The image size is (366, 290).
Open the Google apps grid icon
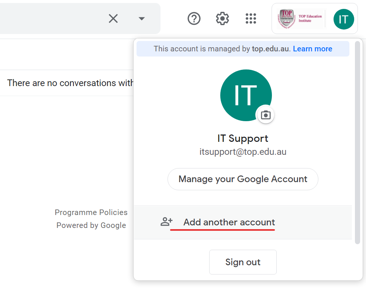251,18
